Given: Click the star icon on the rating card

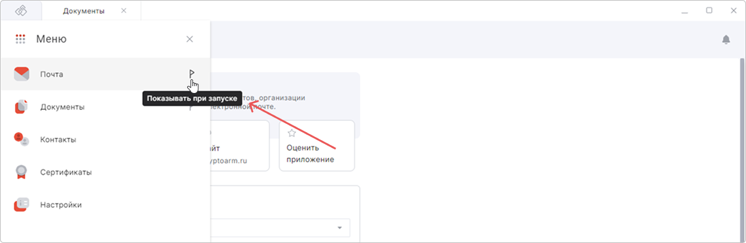Looking at the screenshot, I should [x=291, y=133].
